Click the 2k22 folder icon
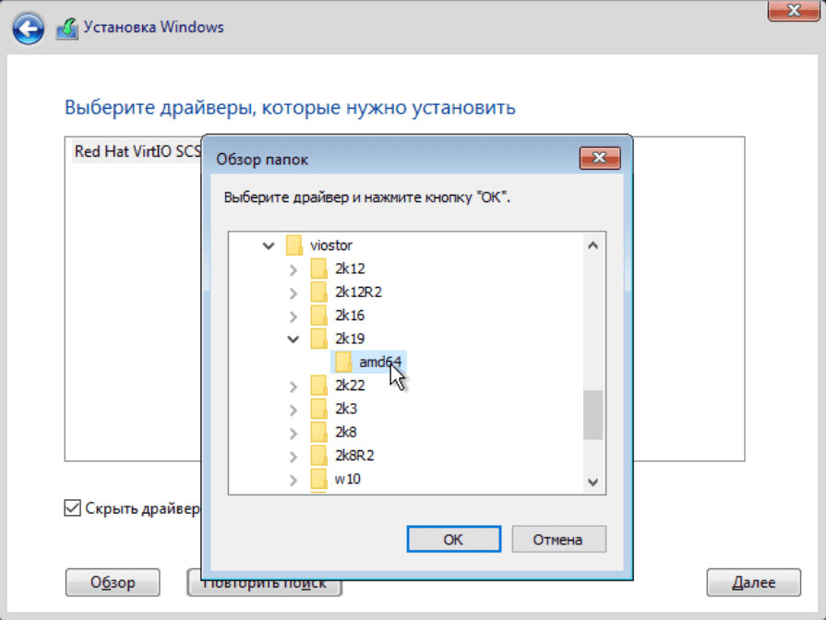The image size is (826, 620). [318, 385]
